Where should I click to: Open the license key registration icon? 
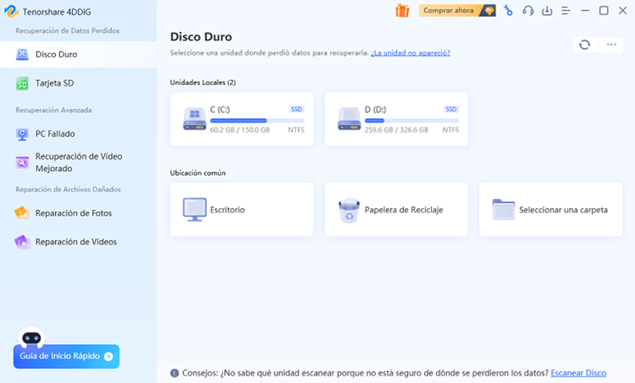click(508, 10)
